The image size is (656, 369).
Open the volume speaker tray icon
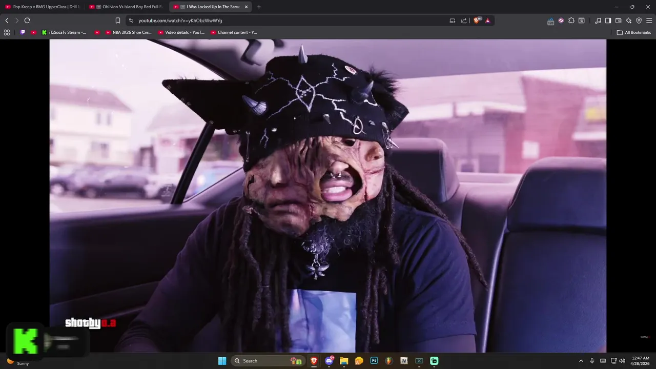[622, 361]
